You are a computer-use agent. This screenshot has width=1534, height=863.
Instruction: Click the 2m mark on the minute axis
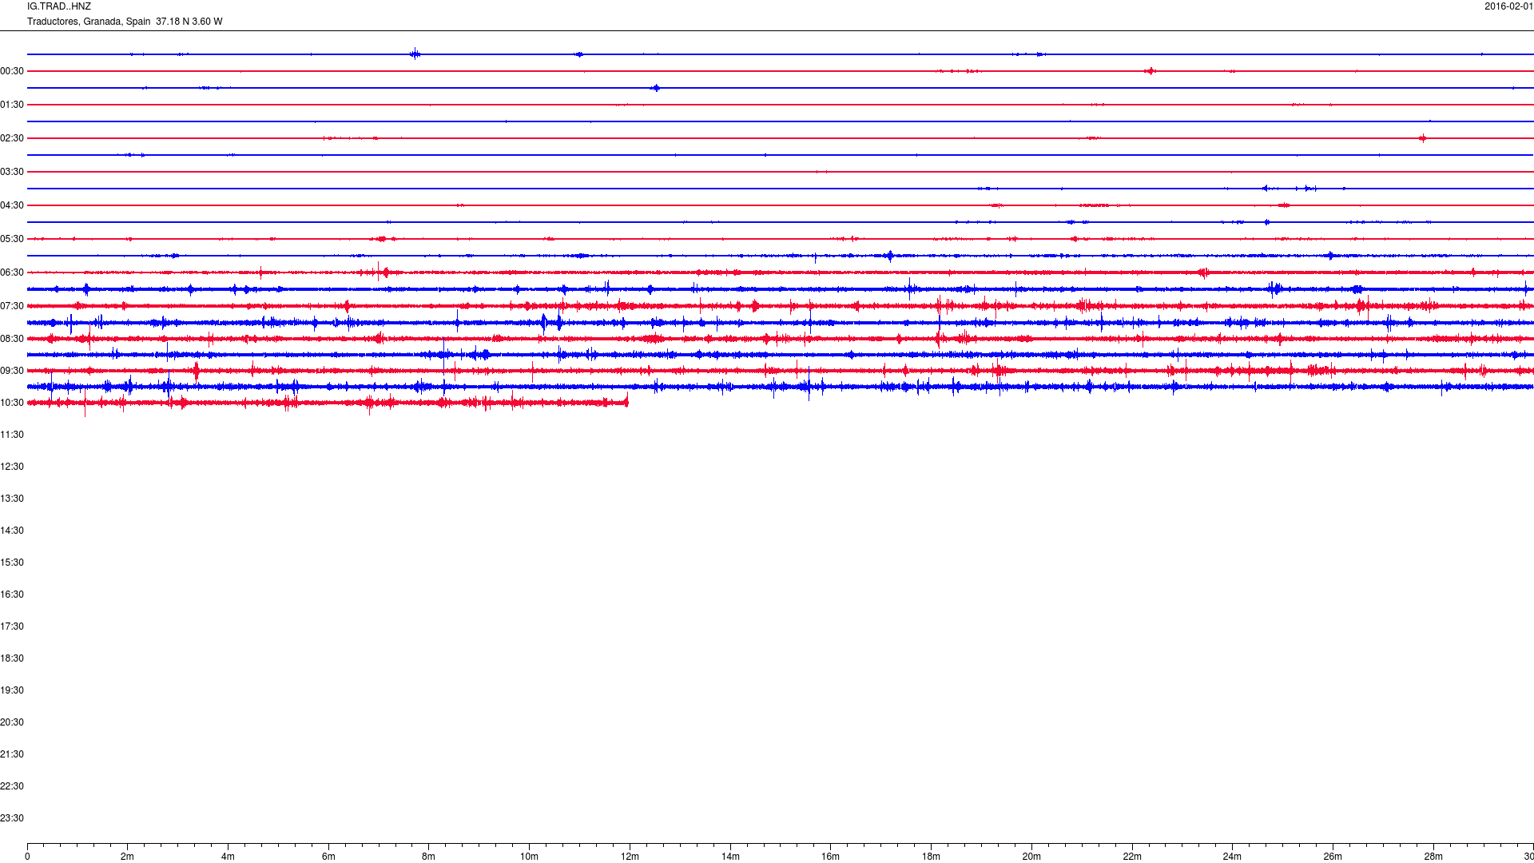coord(128,857)
